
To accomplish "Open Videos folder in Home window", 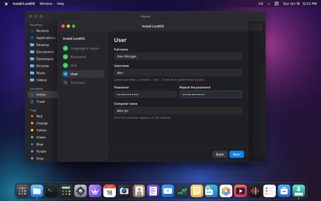I will click(x=43, y=80).
